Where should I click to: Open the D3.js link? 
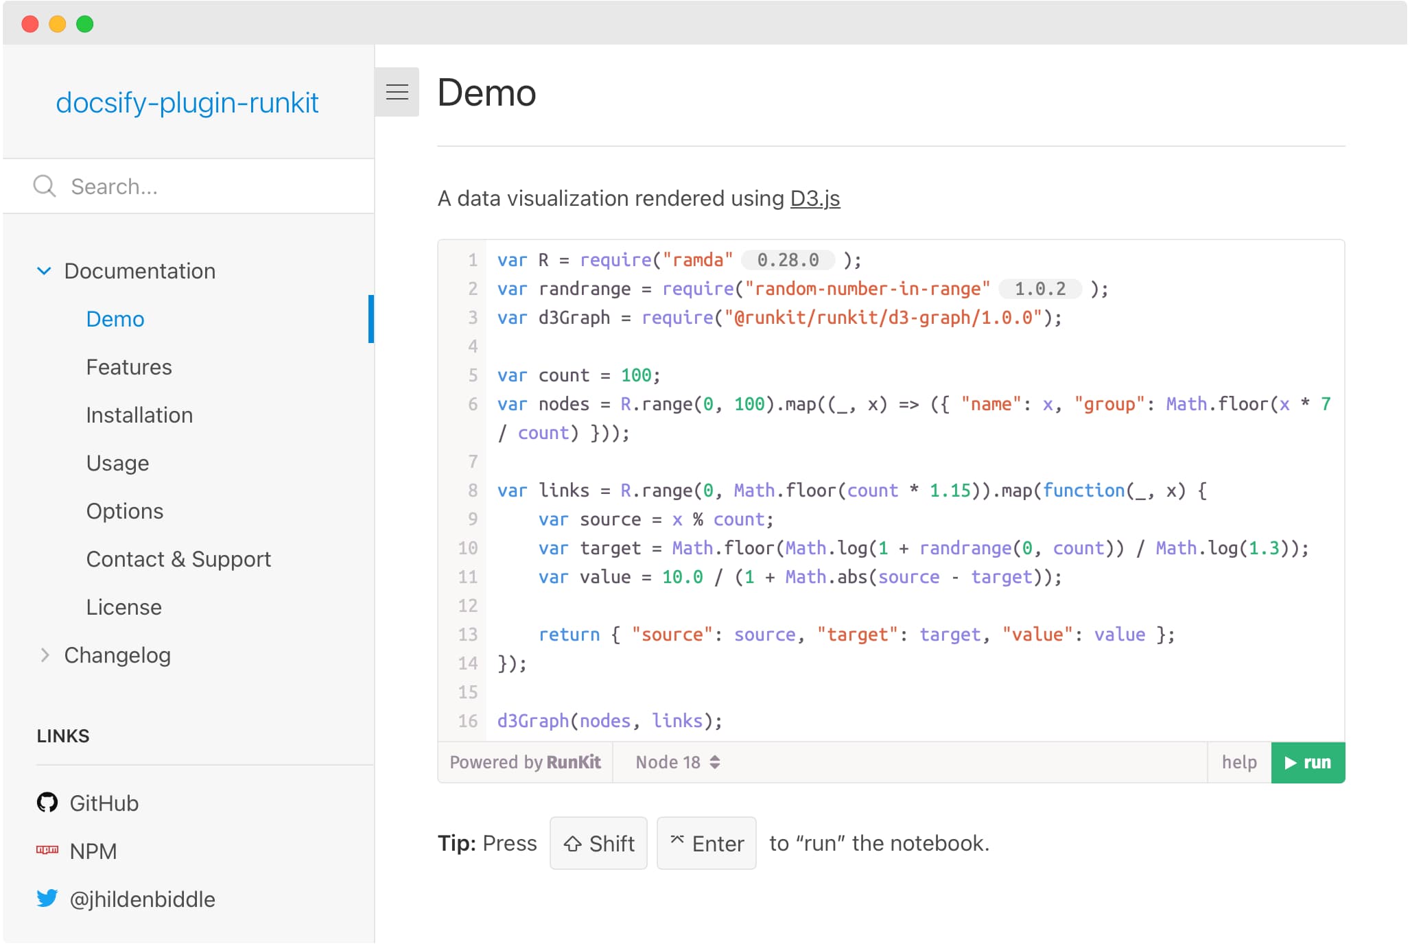click(x=814, y=198)
